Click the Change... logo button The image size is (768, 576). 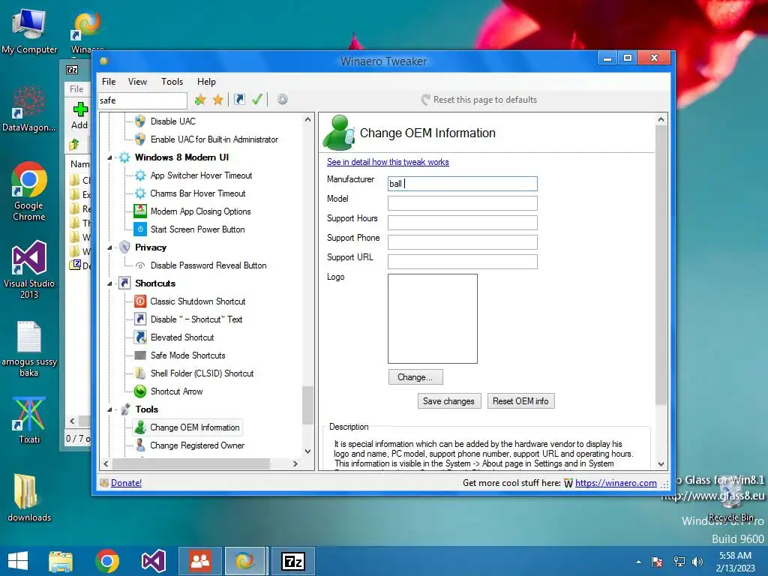click(x=415, y=377)
